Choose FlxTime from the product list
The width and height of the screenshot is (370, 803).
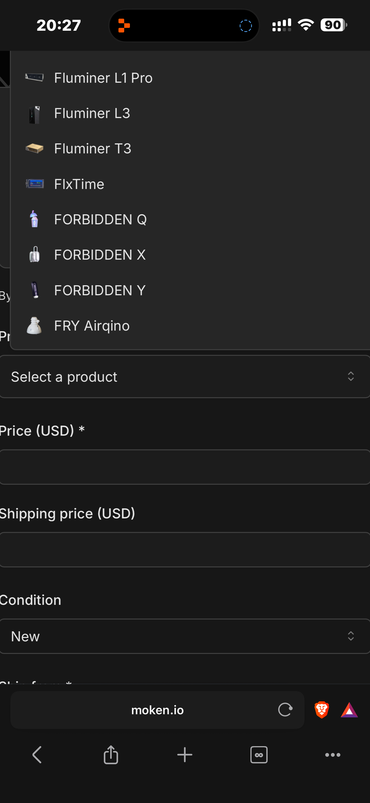tap(79, 184)
